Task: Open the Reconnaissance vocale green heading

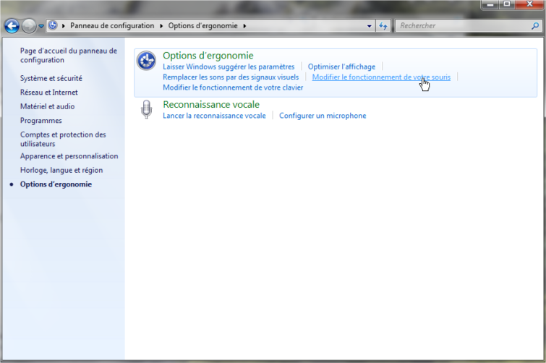Action: coord(211,105)
